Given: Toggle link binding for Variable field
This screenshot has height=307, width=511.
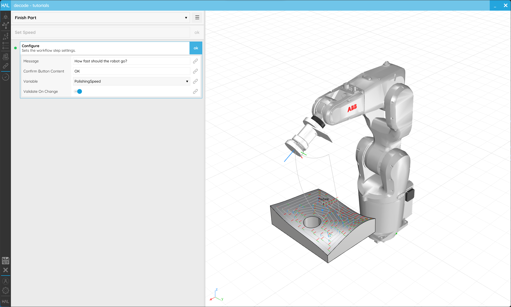Looking at the screenshot, I should click(x=195, y=81).
